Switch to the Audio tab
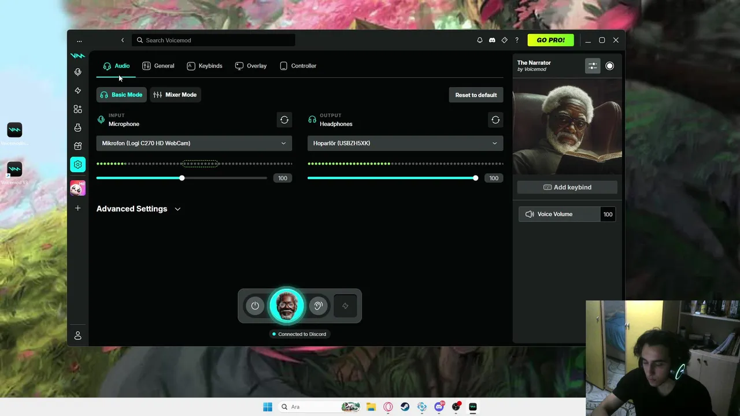This screenshot has width=740, height=416. pyautogui.click(x=116, y=66)
